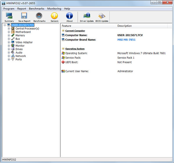Screen dimensions: 174x163
Task: Click the Network tree icon
Action: coord(13,56)
